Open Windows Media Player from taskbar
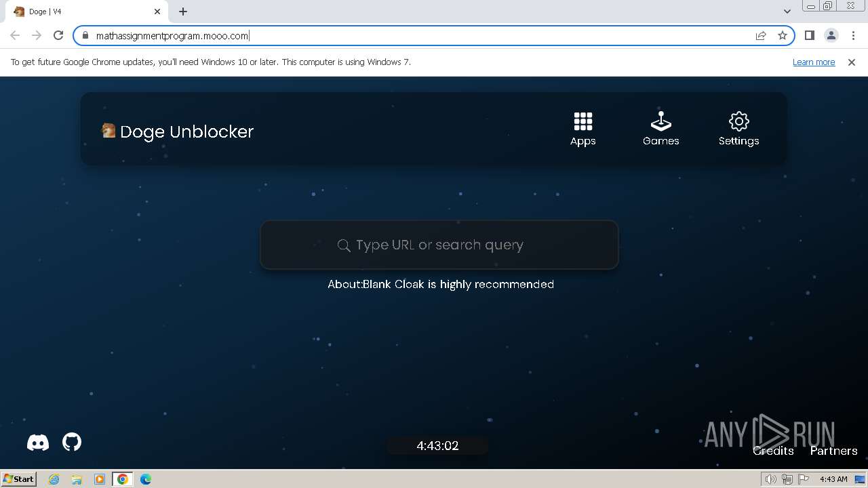Screen dimensions: 868x488 (100, 479)
